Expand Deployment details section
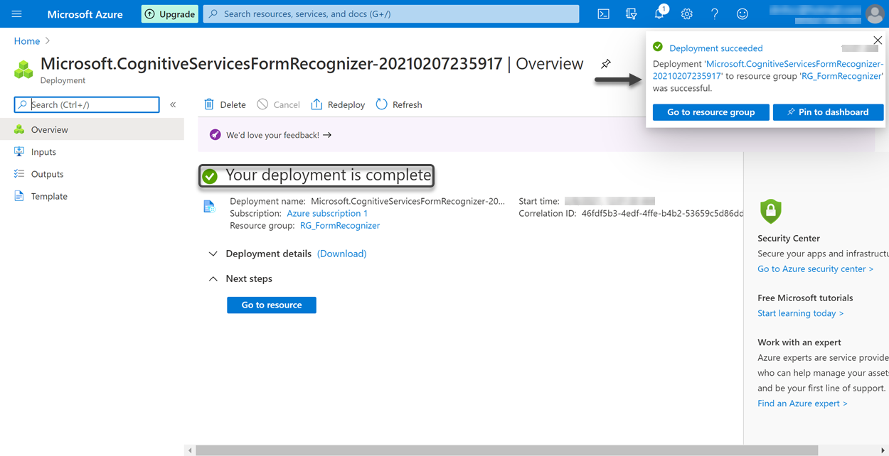This screenshot has height=456, width=889. (260, 254)
